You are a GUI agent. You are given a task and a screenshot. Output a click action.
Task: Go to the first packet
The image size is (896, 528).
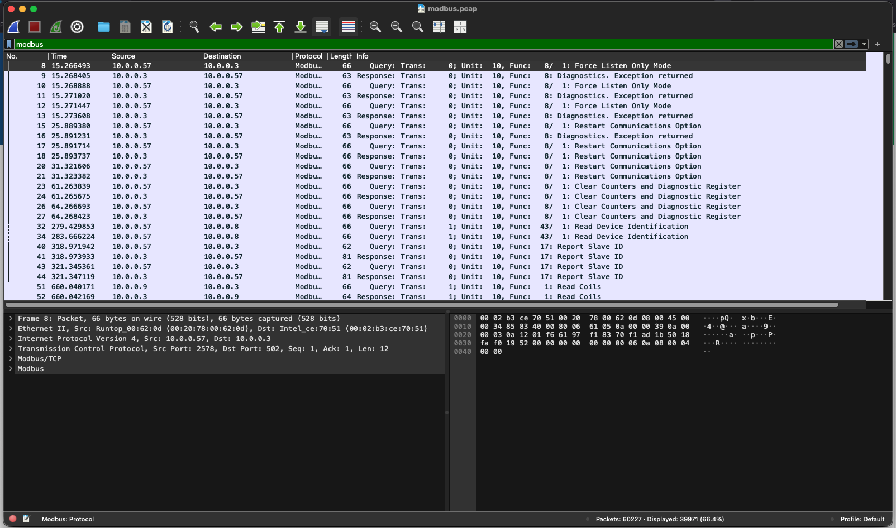[279, 26]
